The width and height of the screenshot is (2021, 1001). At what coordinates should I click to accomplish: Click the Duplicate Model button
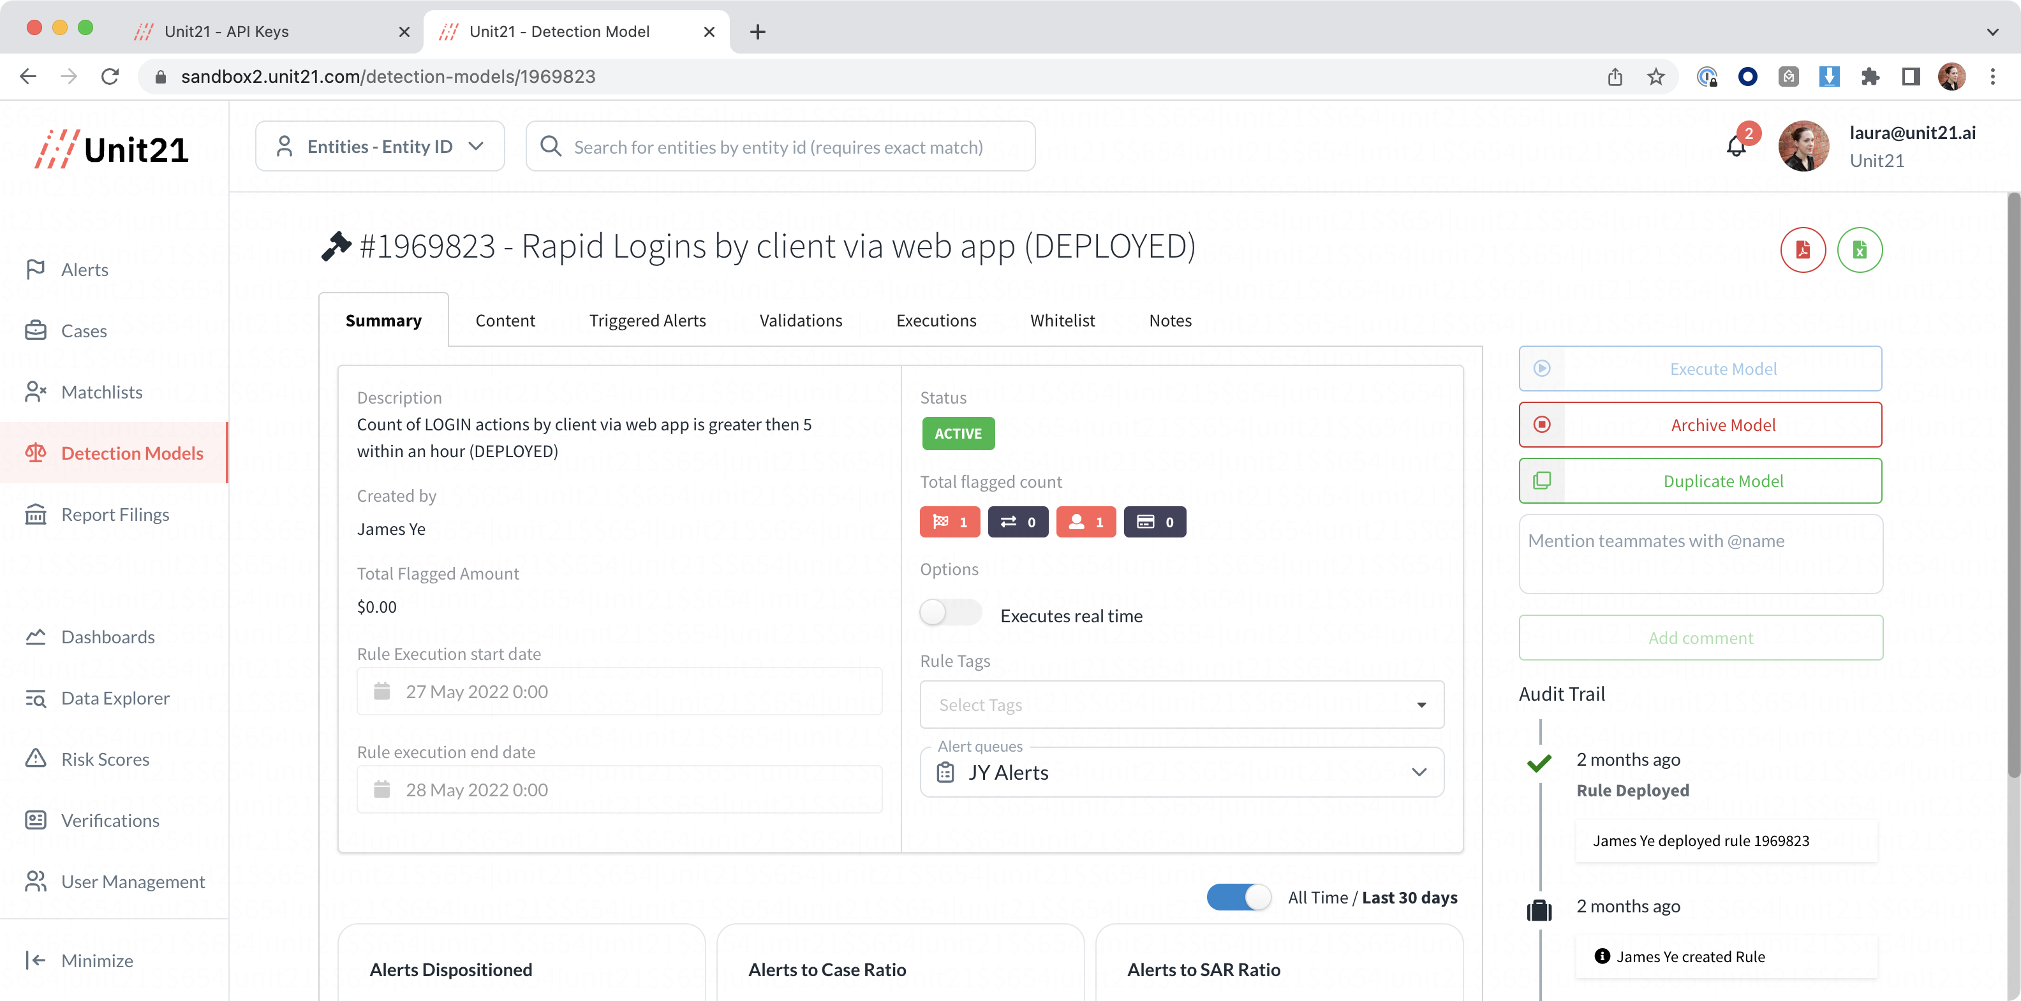[x=1699, y=481]
